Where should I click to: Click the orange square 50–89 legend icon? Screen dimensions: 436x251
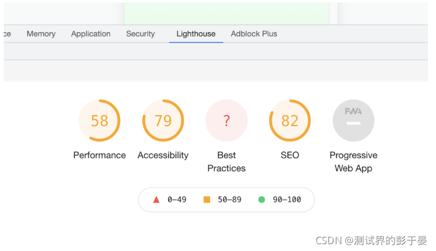click(207, 200)
